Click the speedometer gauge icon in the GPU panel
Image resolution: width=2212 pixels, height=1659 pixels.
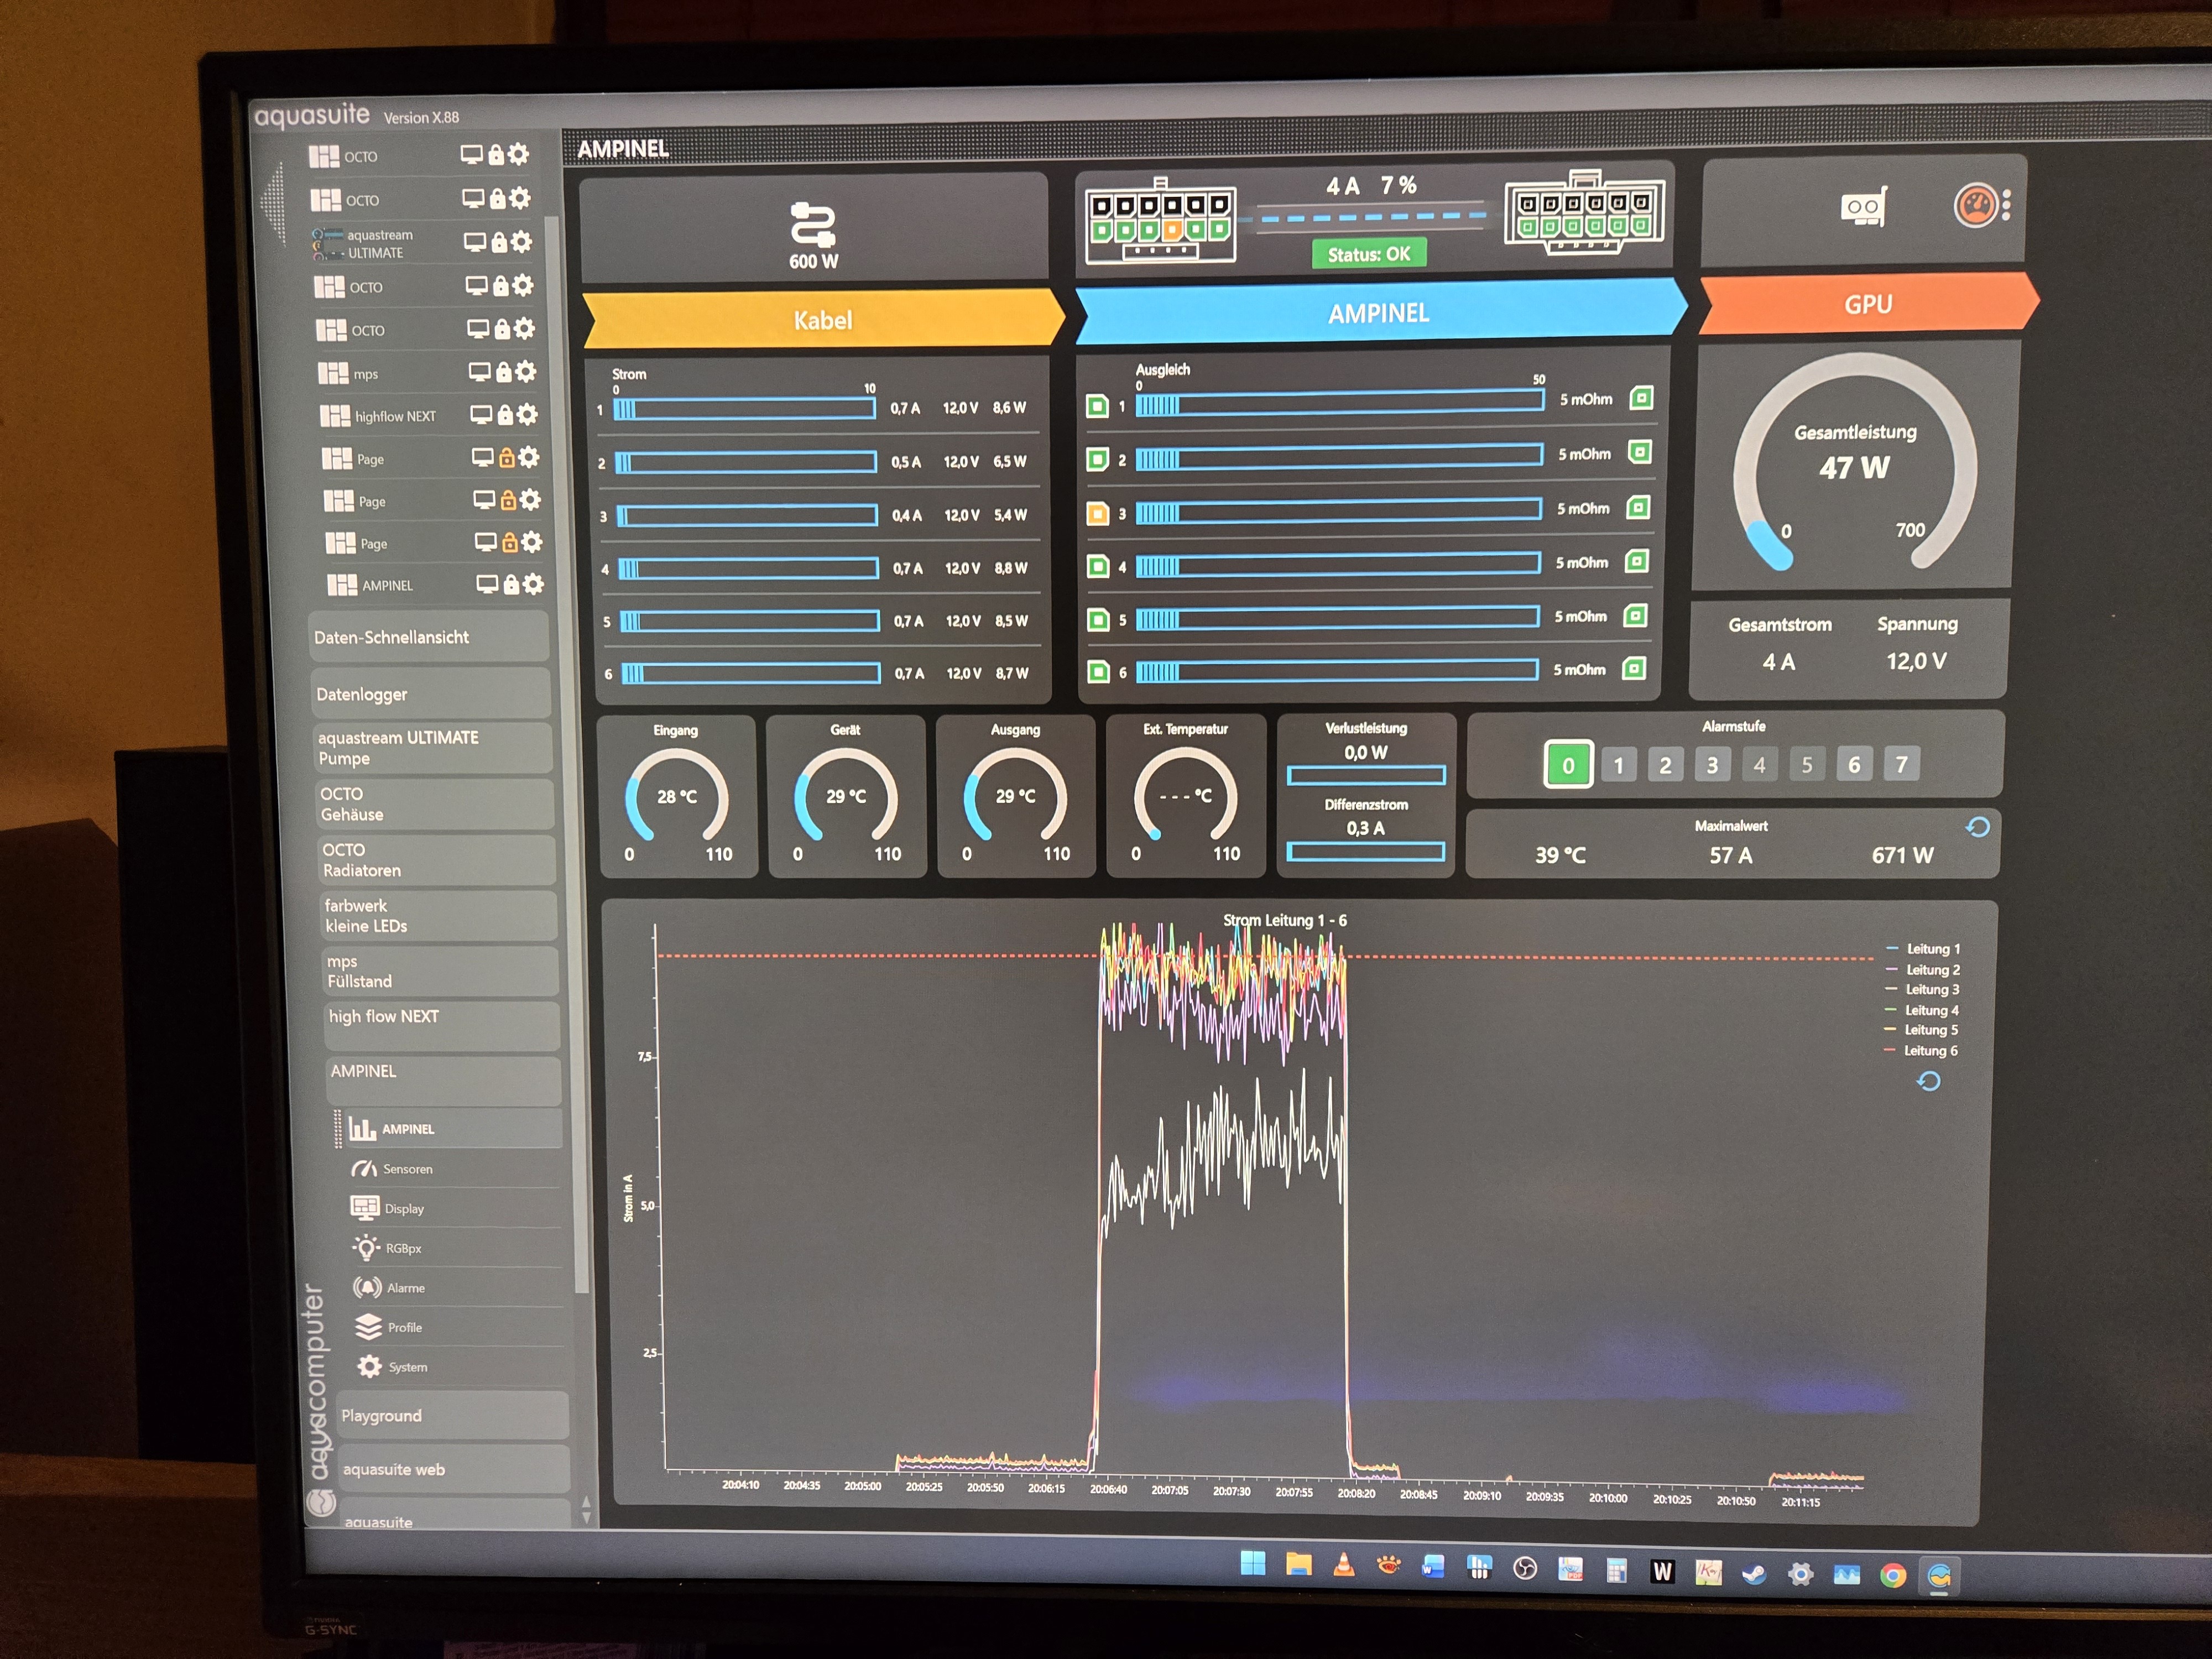[1976, 206]
